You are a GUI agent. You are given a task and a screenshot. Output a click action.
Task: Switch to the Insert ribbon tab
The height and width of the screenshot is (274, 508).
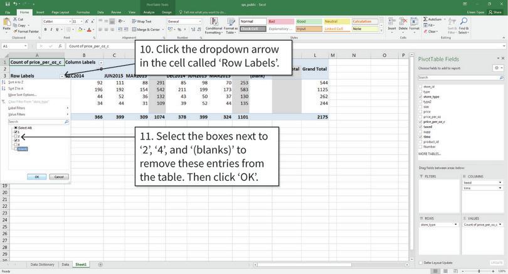pyautogui.click(x=40, y=13)
